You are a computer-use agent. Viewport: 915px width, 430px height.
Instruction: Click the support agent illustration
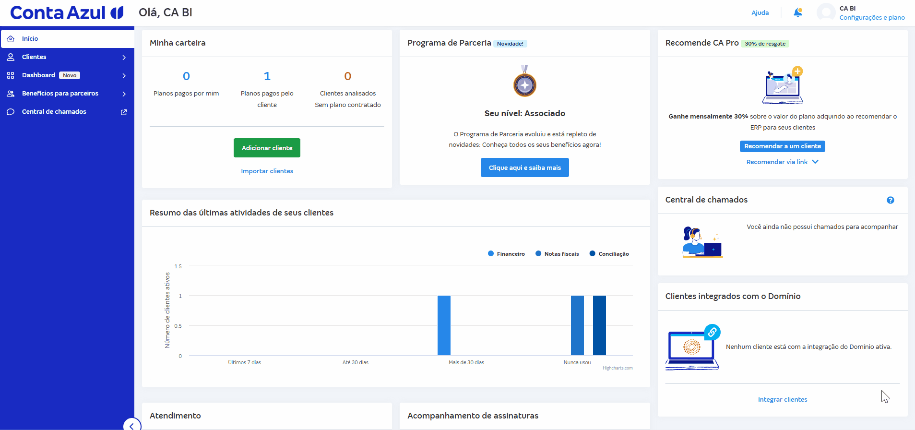[x=702, y=242]
